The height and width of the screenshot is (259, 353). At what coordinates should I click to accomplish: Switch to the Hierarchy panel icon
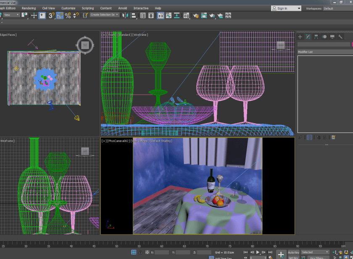coord(316,37)
